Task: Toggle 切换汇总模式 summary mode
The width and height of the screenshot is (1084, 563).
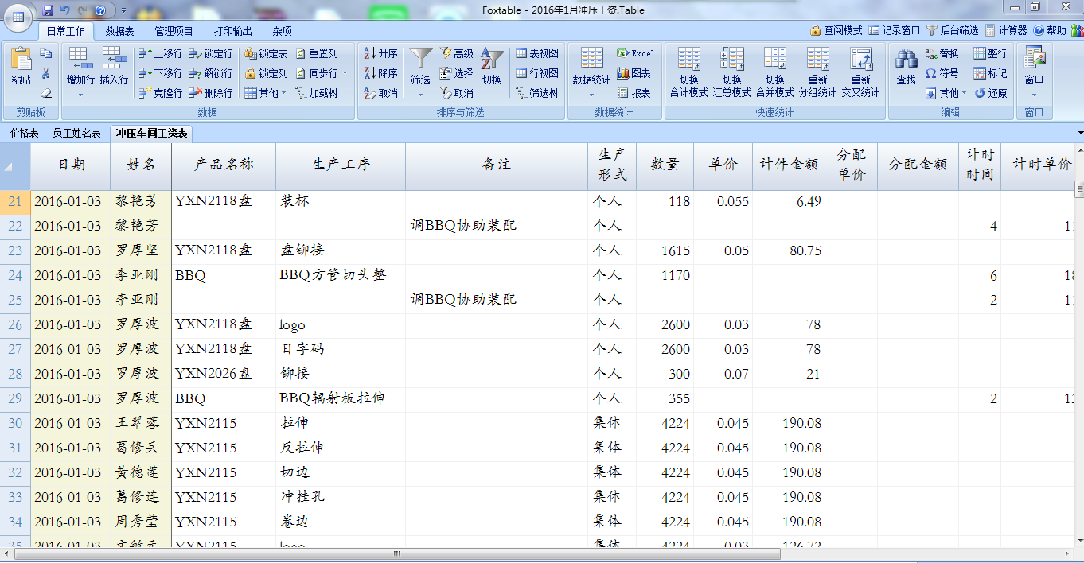Action: tap(731, 72)
